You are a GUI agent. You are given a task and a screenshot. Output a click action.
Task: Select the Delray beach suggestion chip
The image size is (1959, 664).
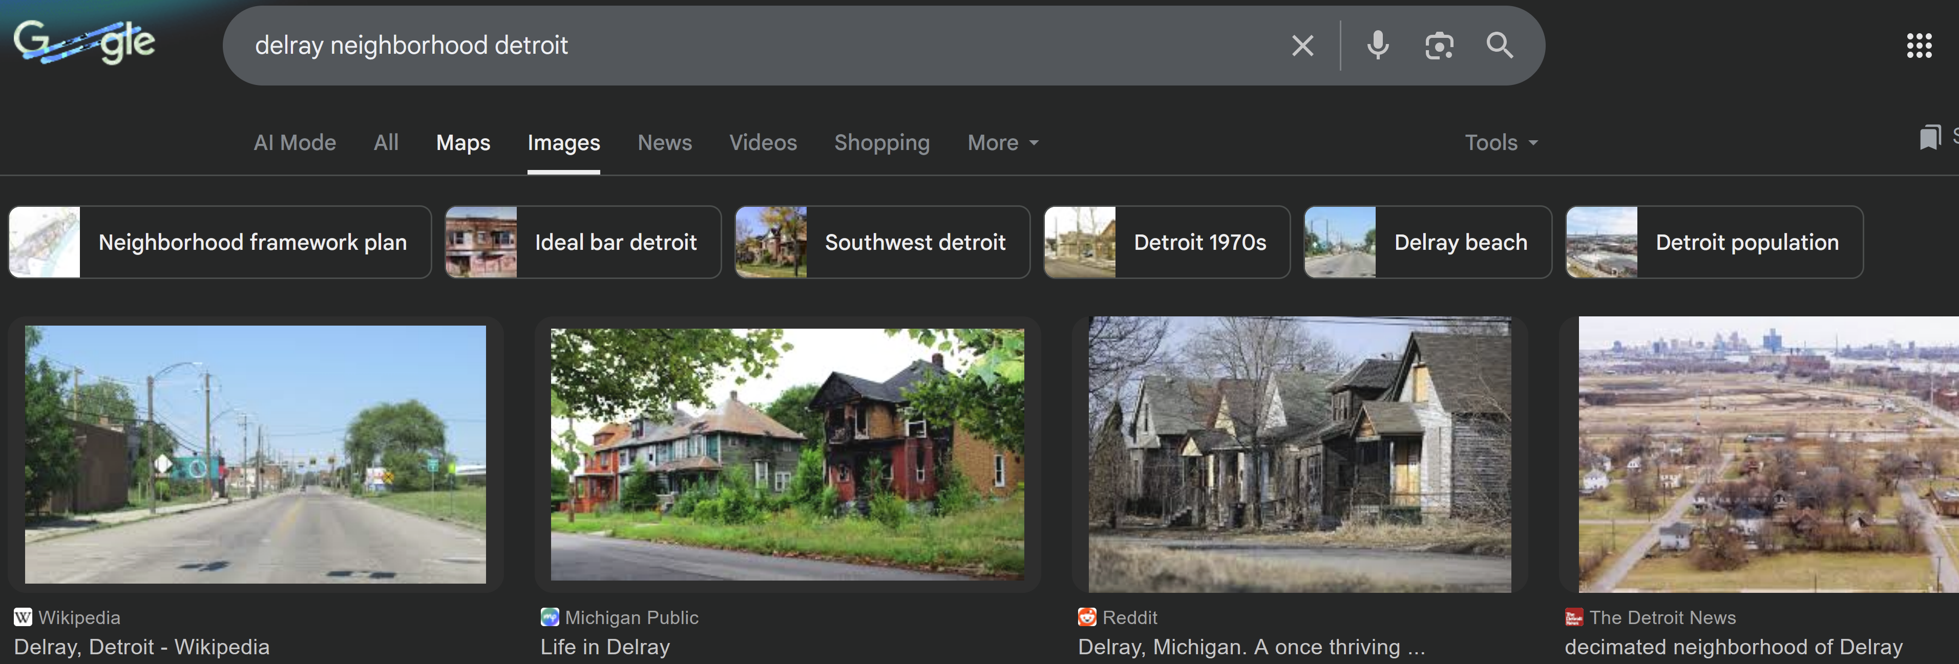coord(1427,242)
